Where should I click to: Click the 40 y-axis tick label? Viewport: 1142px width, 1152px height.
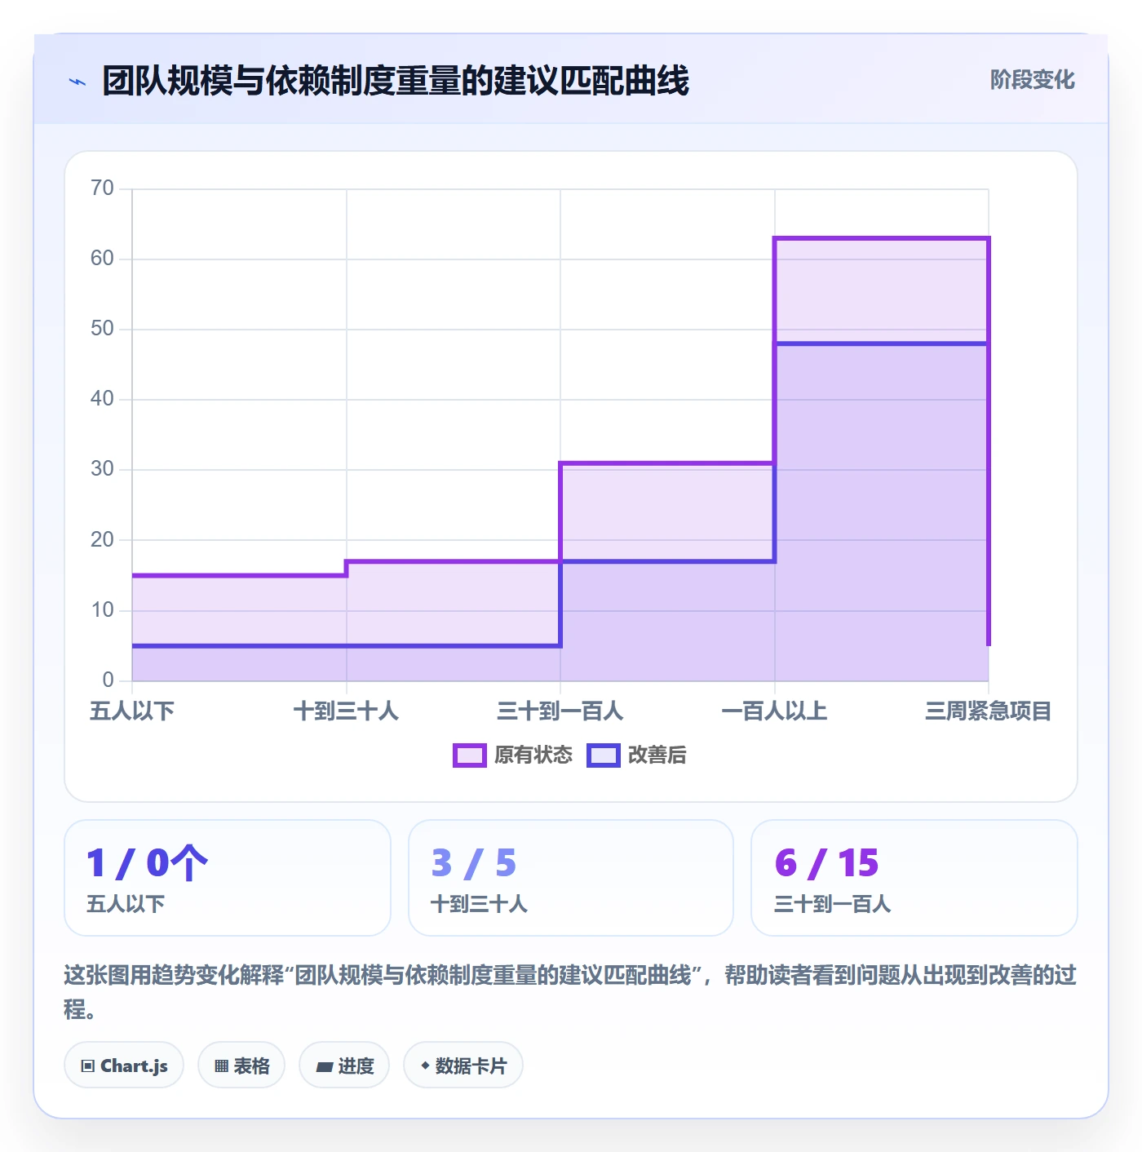[102, 399]
